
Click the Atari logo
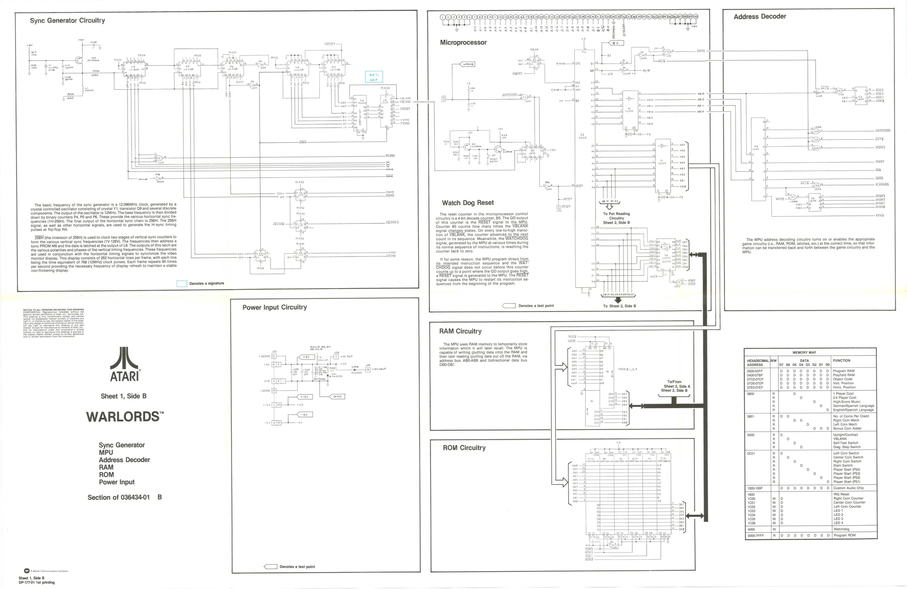124,364
